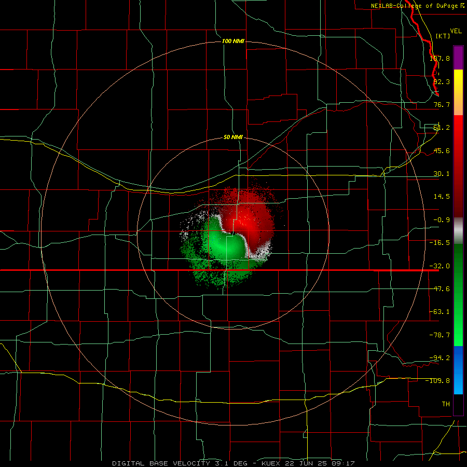Select the -109.8 velocity scale value
This screenshot has width=467, height=467.
(437, 381)
